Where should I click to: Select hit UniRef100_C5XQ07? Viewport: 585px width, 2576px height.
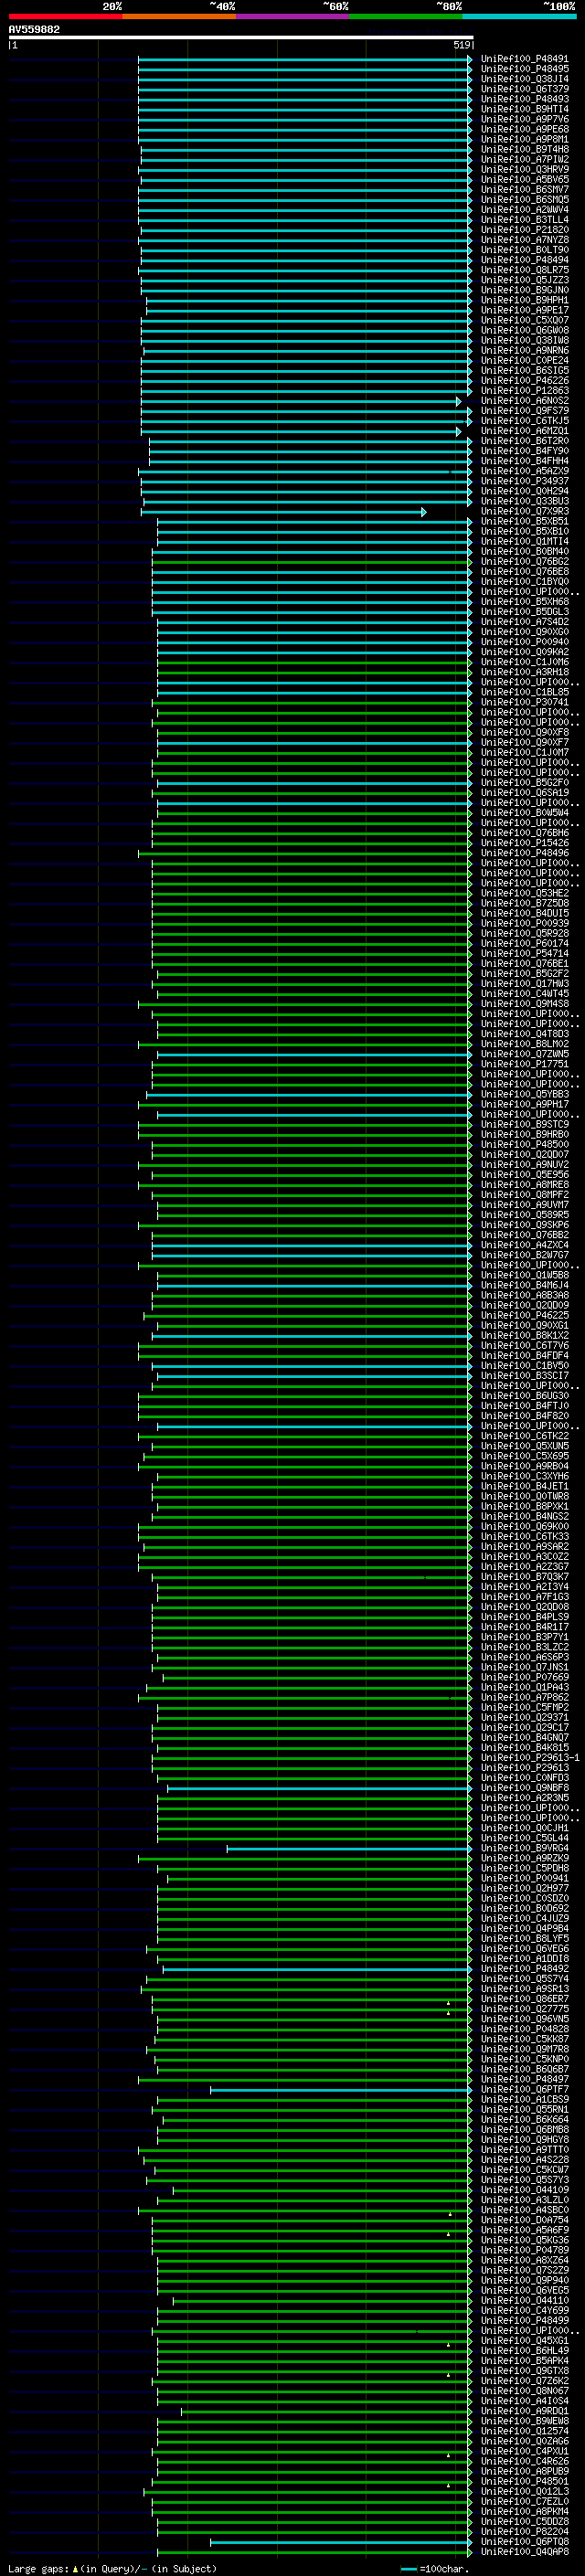click(524, 321)
